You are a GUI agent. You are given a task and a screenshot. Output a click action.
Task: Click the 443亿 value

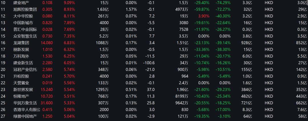coord(301,96)
